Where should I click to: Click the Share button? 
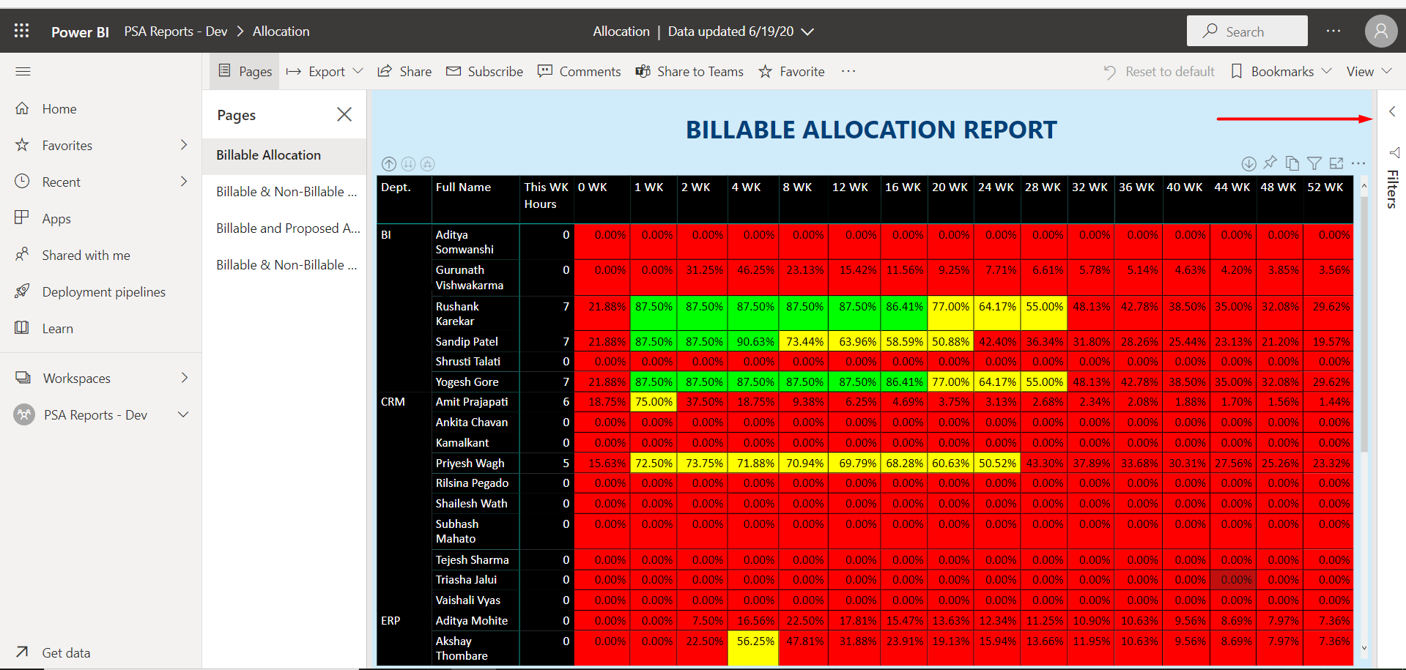tap(404, 72)
